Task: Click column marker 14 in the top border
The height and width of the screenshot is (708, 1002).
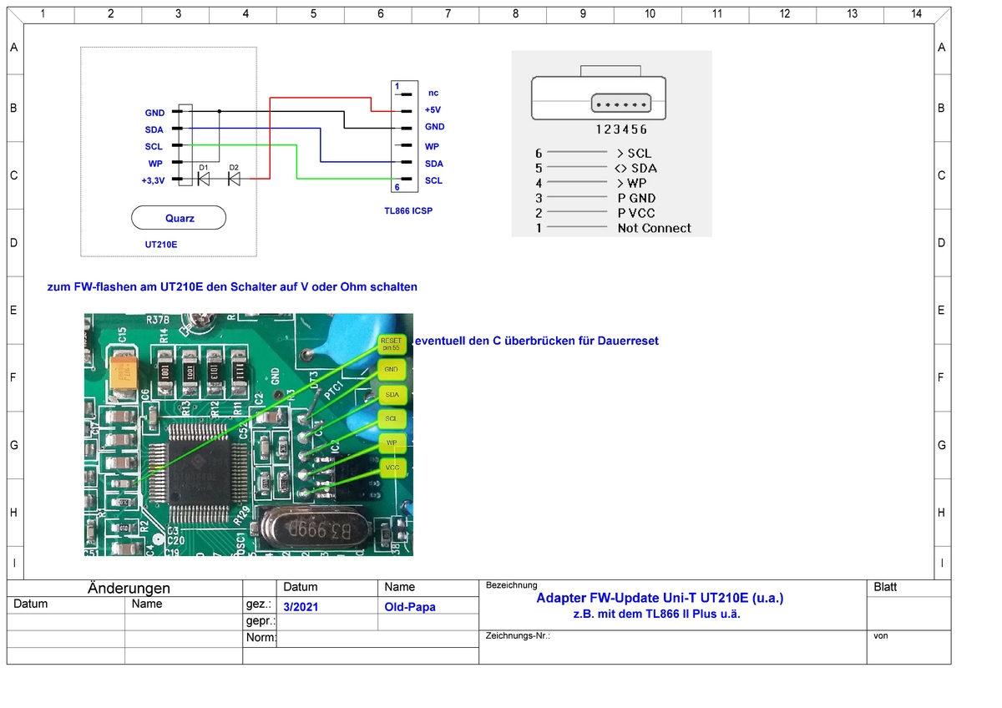Action: (x=916, y=13)
